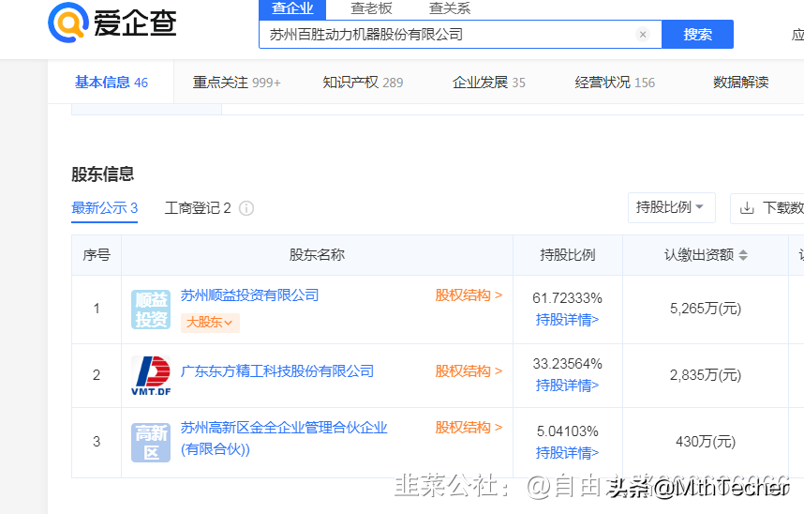Image resolution: width=804 pixels, height=514 pixels.
Task: Click the 股东名称 column header
Action: tap(317, 255)
